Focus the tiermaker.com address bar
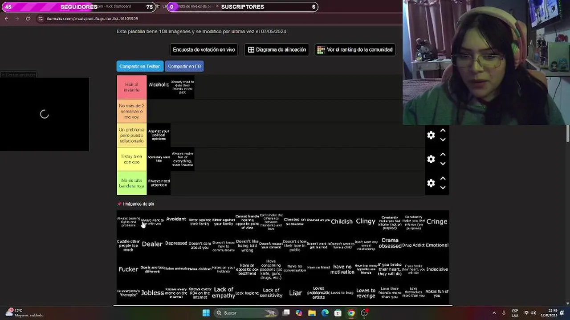Image resolution: width=570 pixels, height=320 pixels. pyautogui.click(x=92, y=19)
